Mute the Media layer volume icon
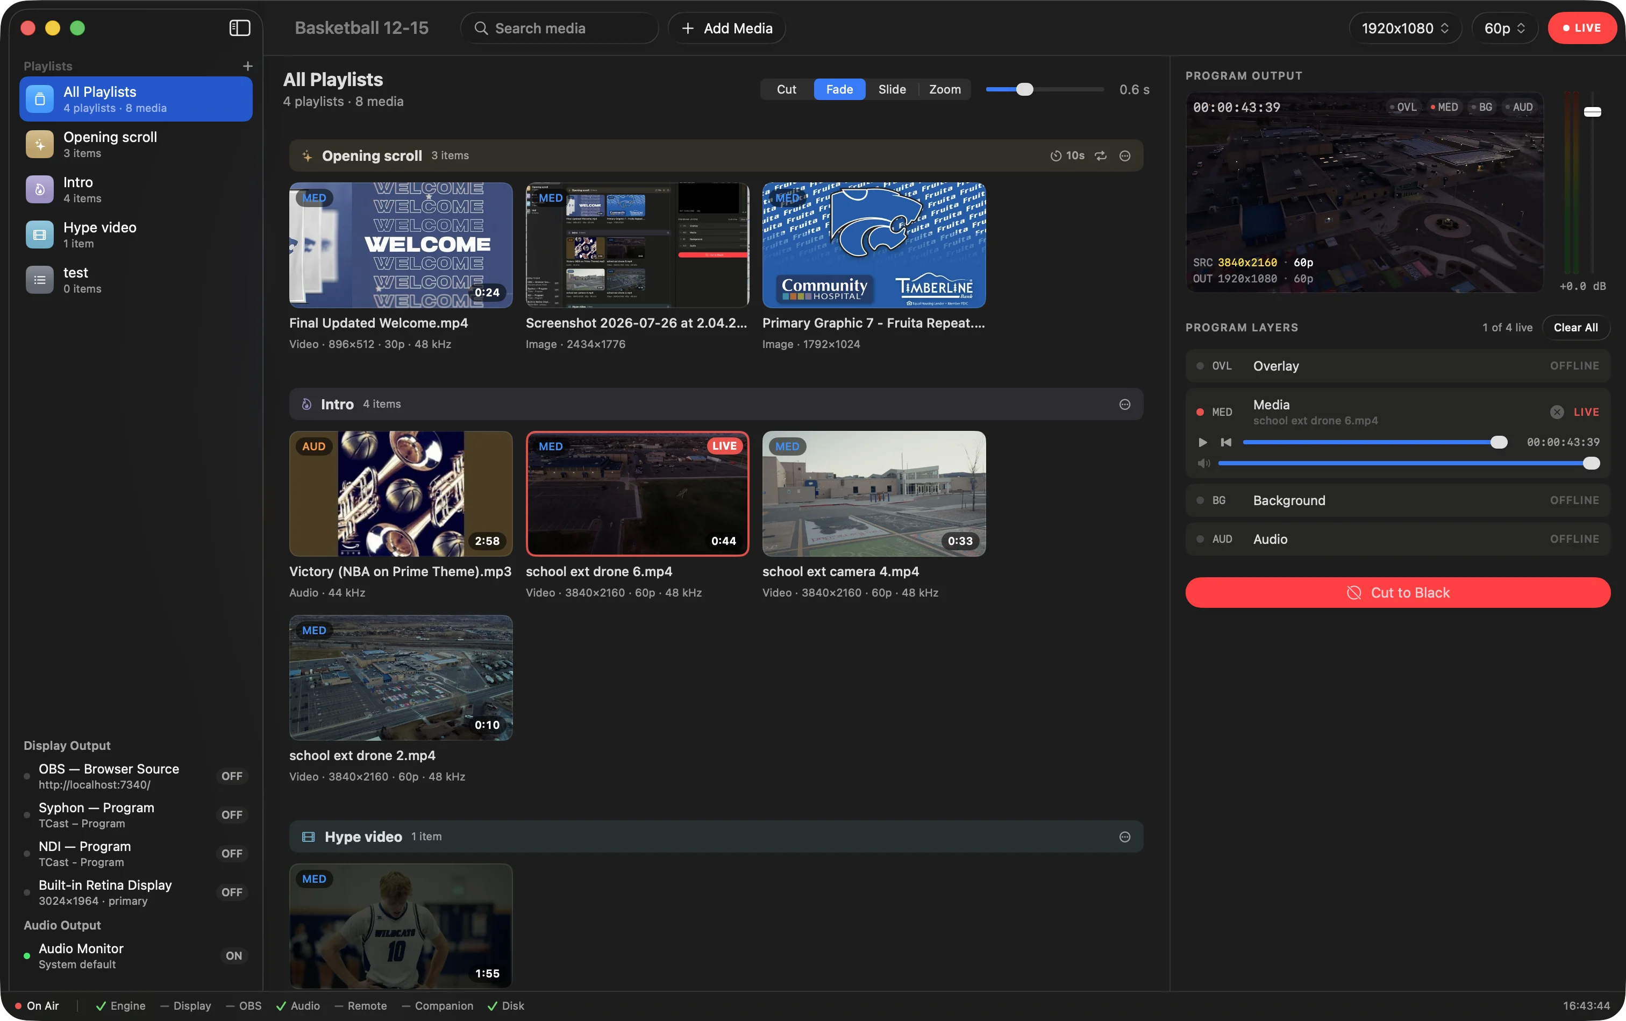The image size is (1626, 1021). (x=1203, y=463)
